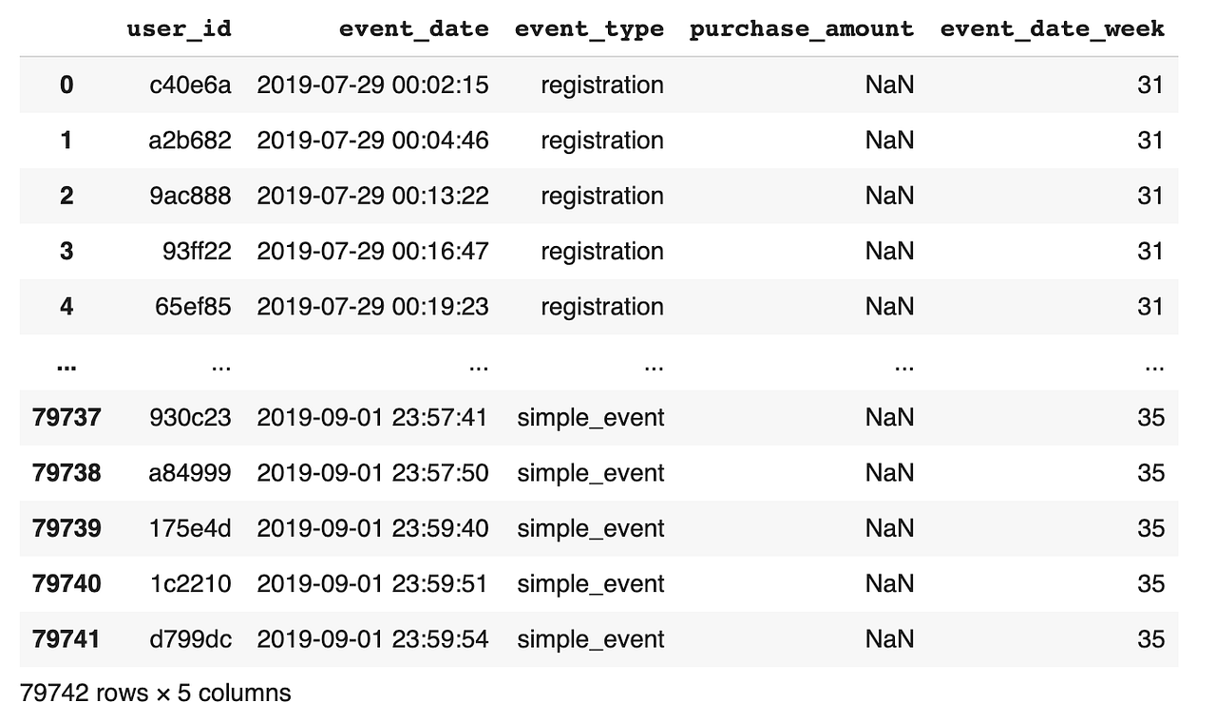
Task: Click the 79742 rows × 5 columns summary
Action: click(155, 693)
